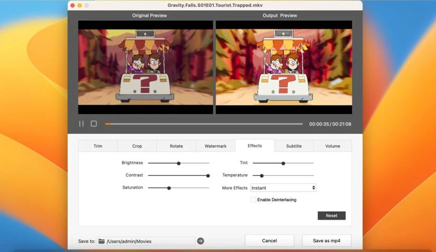Click the Temperature slider handle
The image size is (436, 252).
tap(262, 175)
